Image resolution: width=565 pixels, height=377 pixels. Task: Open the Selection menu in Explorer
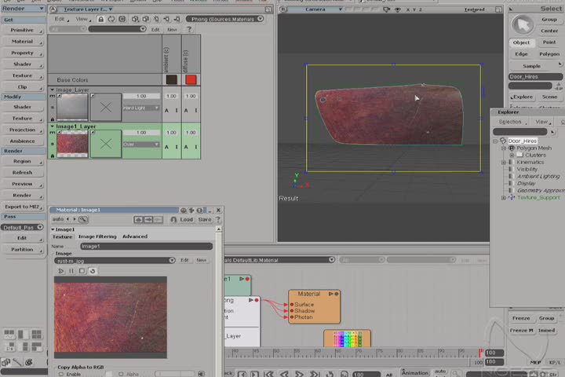[x=512, y=122]
